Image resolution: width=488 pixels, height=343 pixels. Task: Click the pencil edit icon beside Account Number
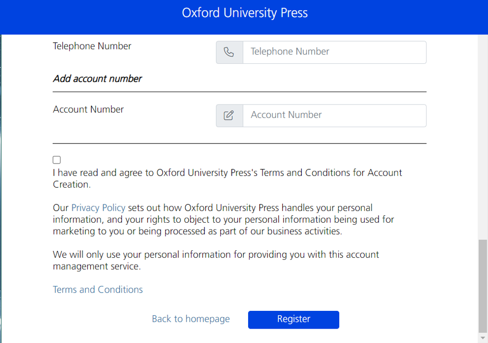tap(229, 116)
